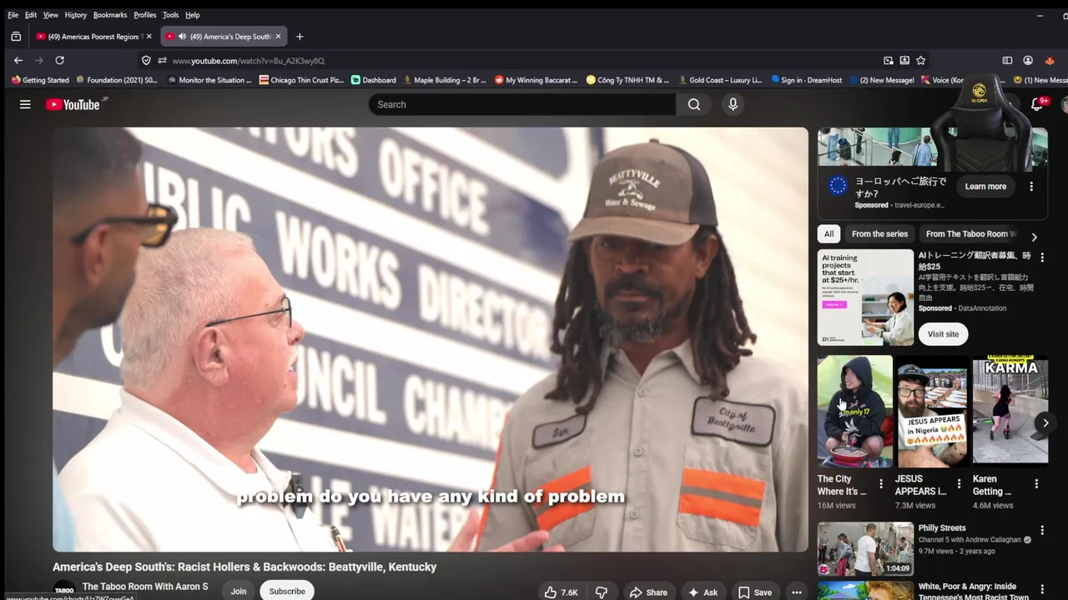Image resolution: width=1068 pixels, height=600 pixels.
Task: Click the Ask button below video
Action: tap(703, 592)
